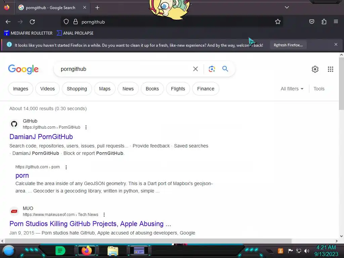Open the Action Center flag icon
Viewport: 344px width, 258px height.
[290, 251]
